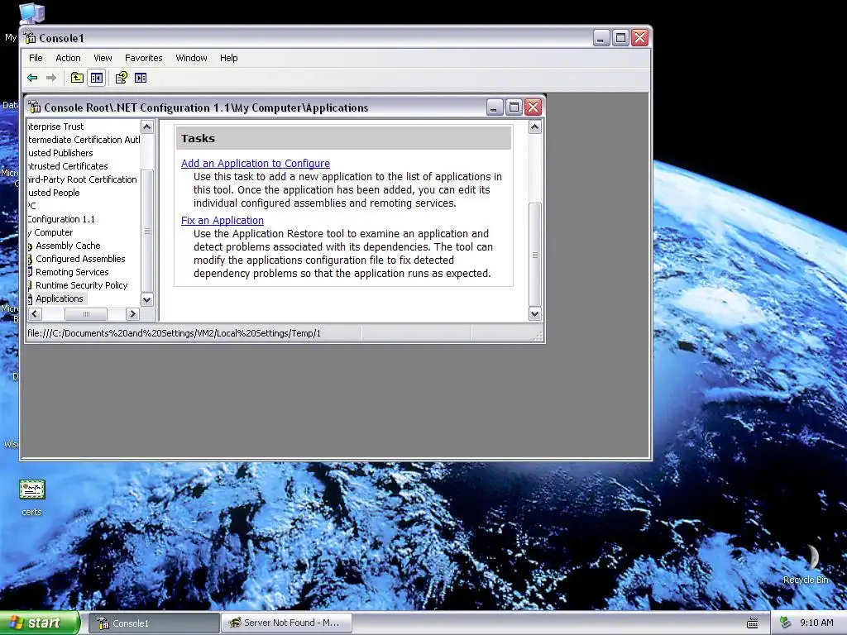Screen dimensions: 847x635
Task: Select Trusted Publishers in the tree
Action: 60,153
